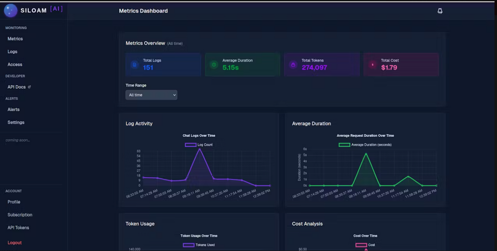Click the Total Tokens card icon
This screenshot has width=497, height=251.
click(293, 65)
